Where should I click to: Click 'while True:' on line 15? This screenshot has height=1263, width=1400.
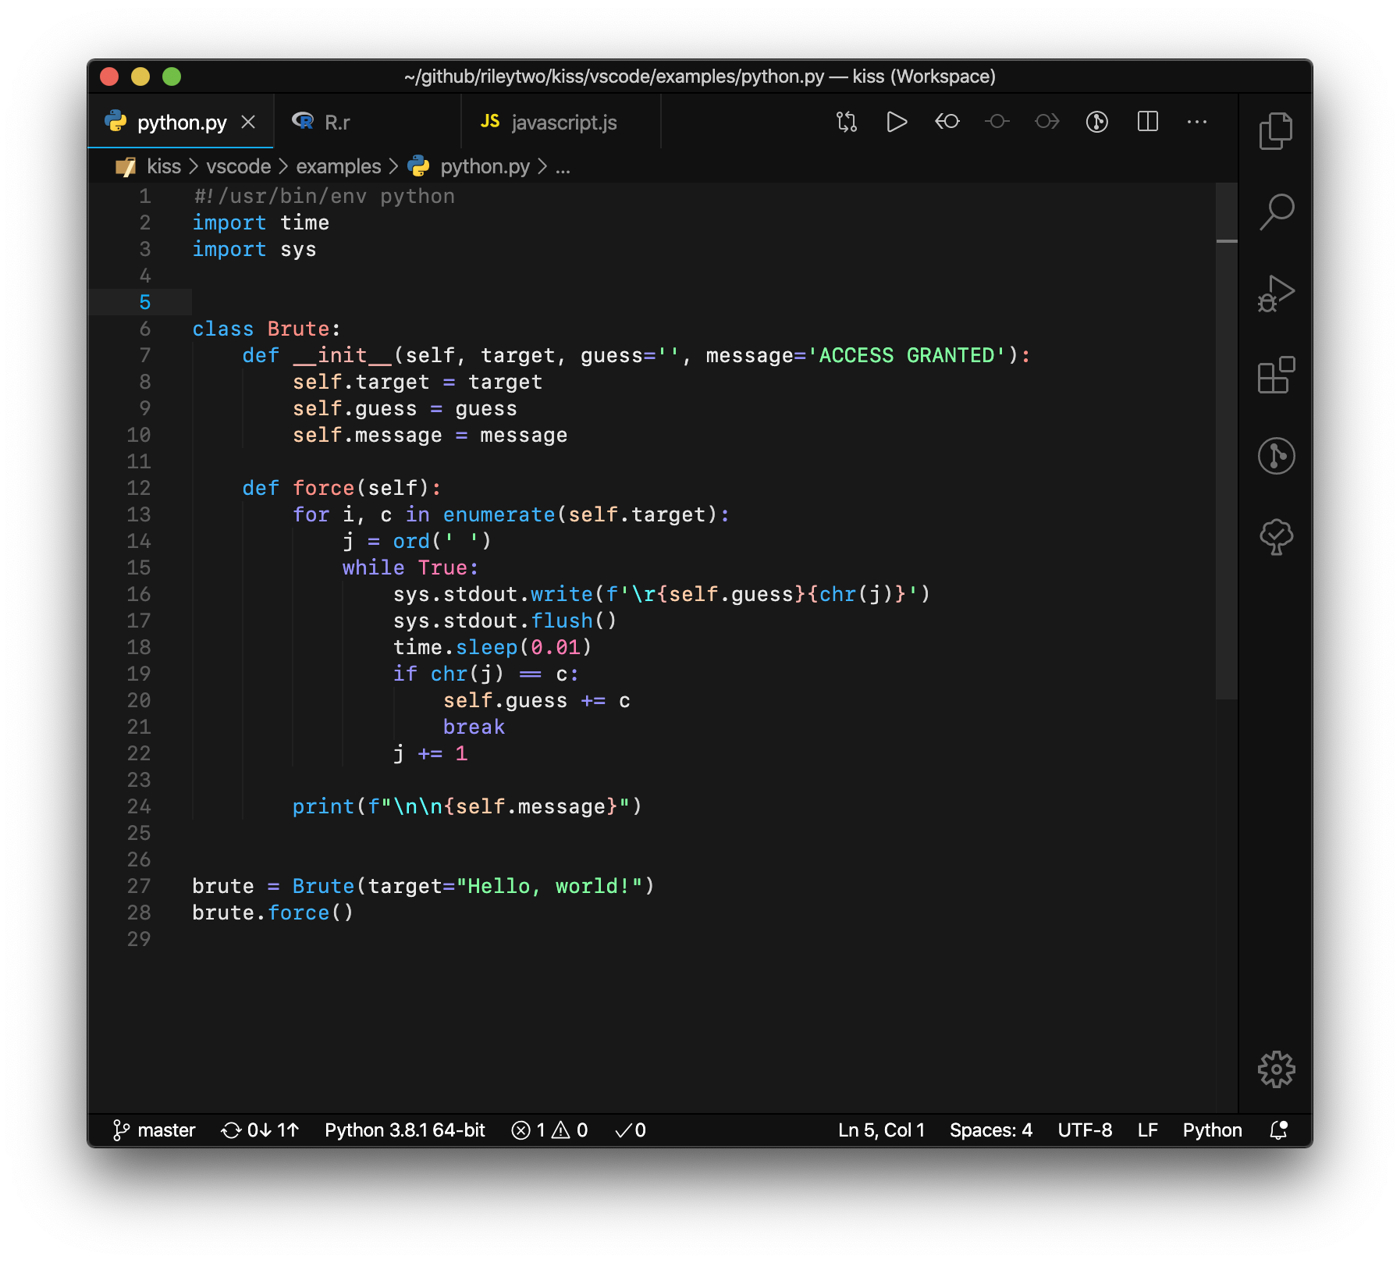tap(410, 567)
